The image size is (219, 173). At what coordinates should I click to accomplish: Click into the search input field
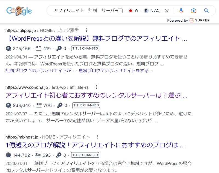(x=85, y=11)
